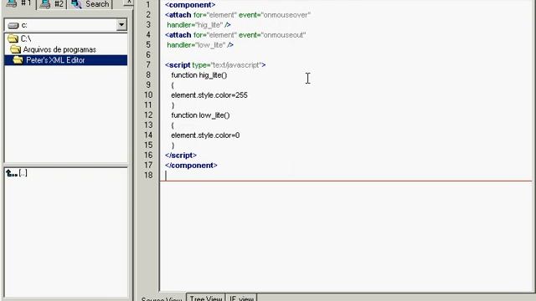Click line number 12 in gutter
The image size is (536, 301).
[x=148, y=115]
